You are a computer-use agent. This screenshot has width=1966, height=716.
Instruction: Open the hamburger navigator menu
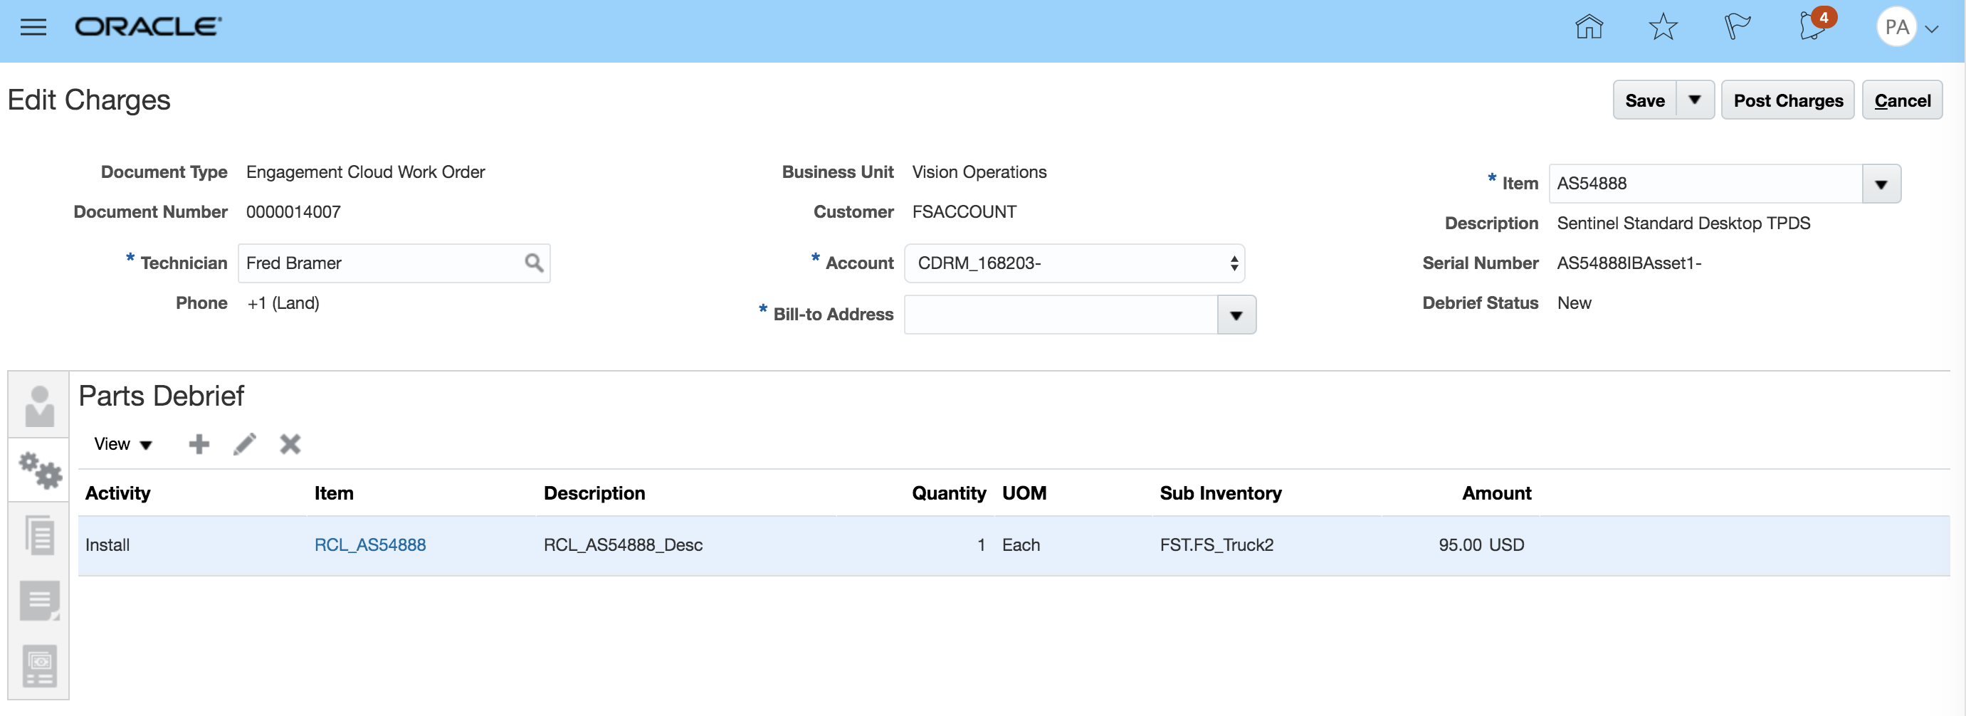(33, 28)
